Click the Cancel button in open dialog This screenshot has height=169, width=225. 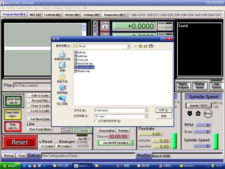(164, 116)
